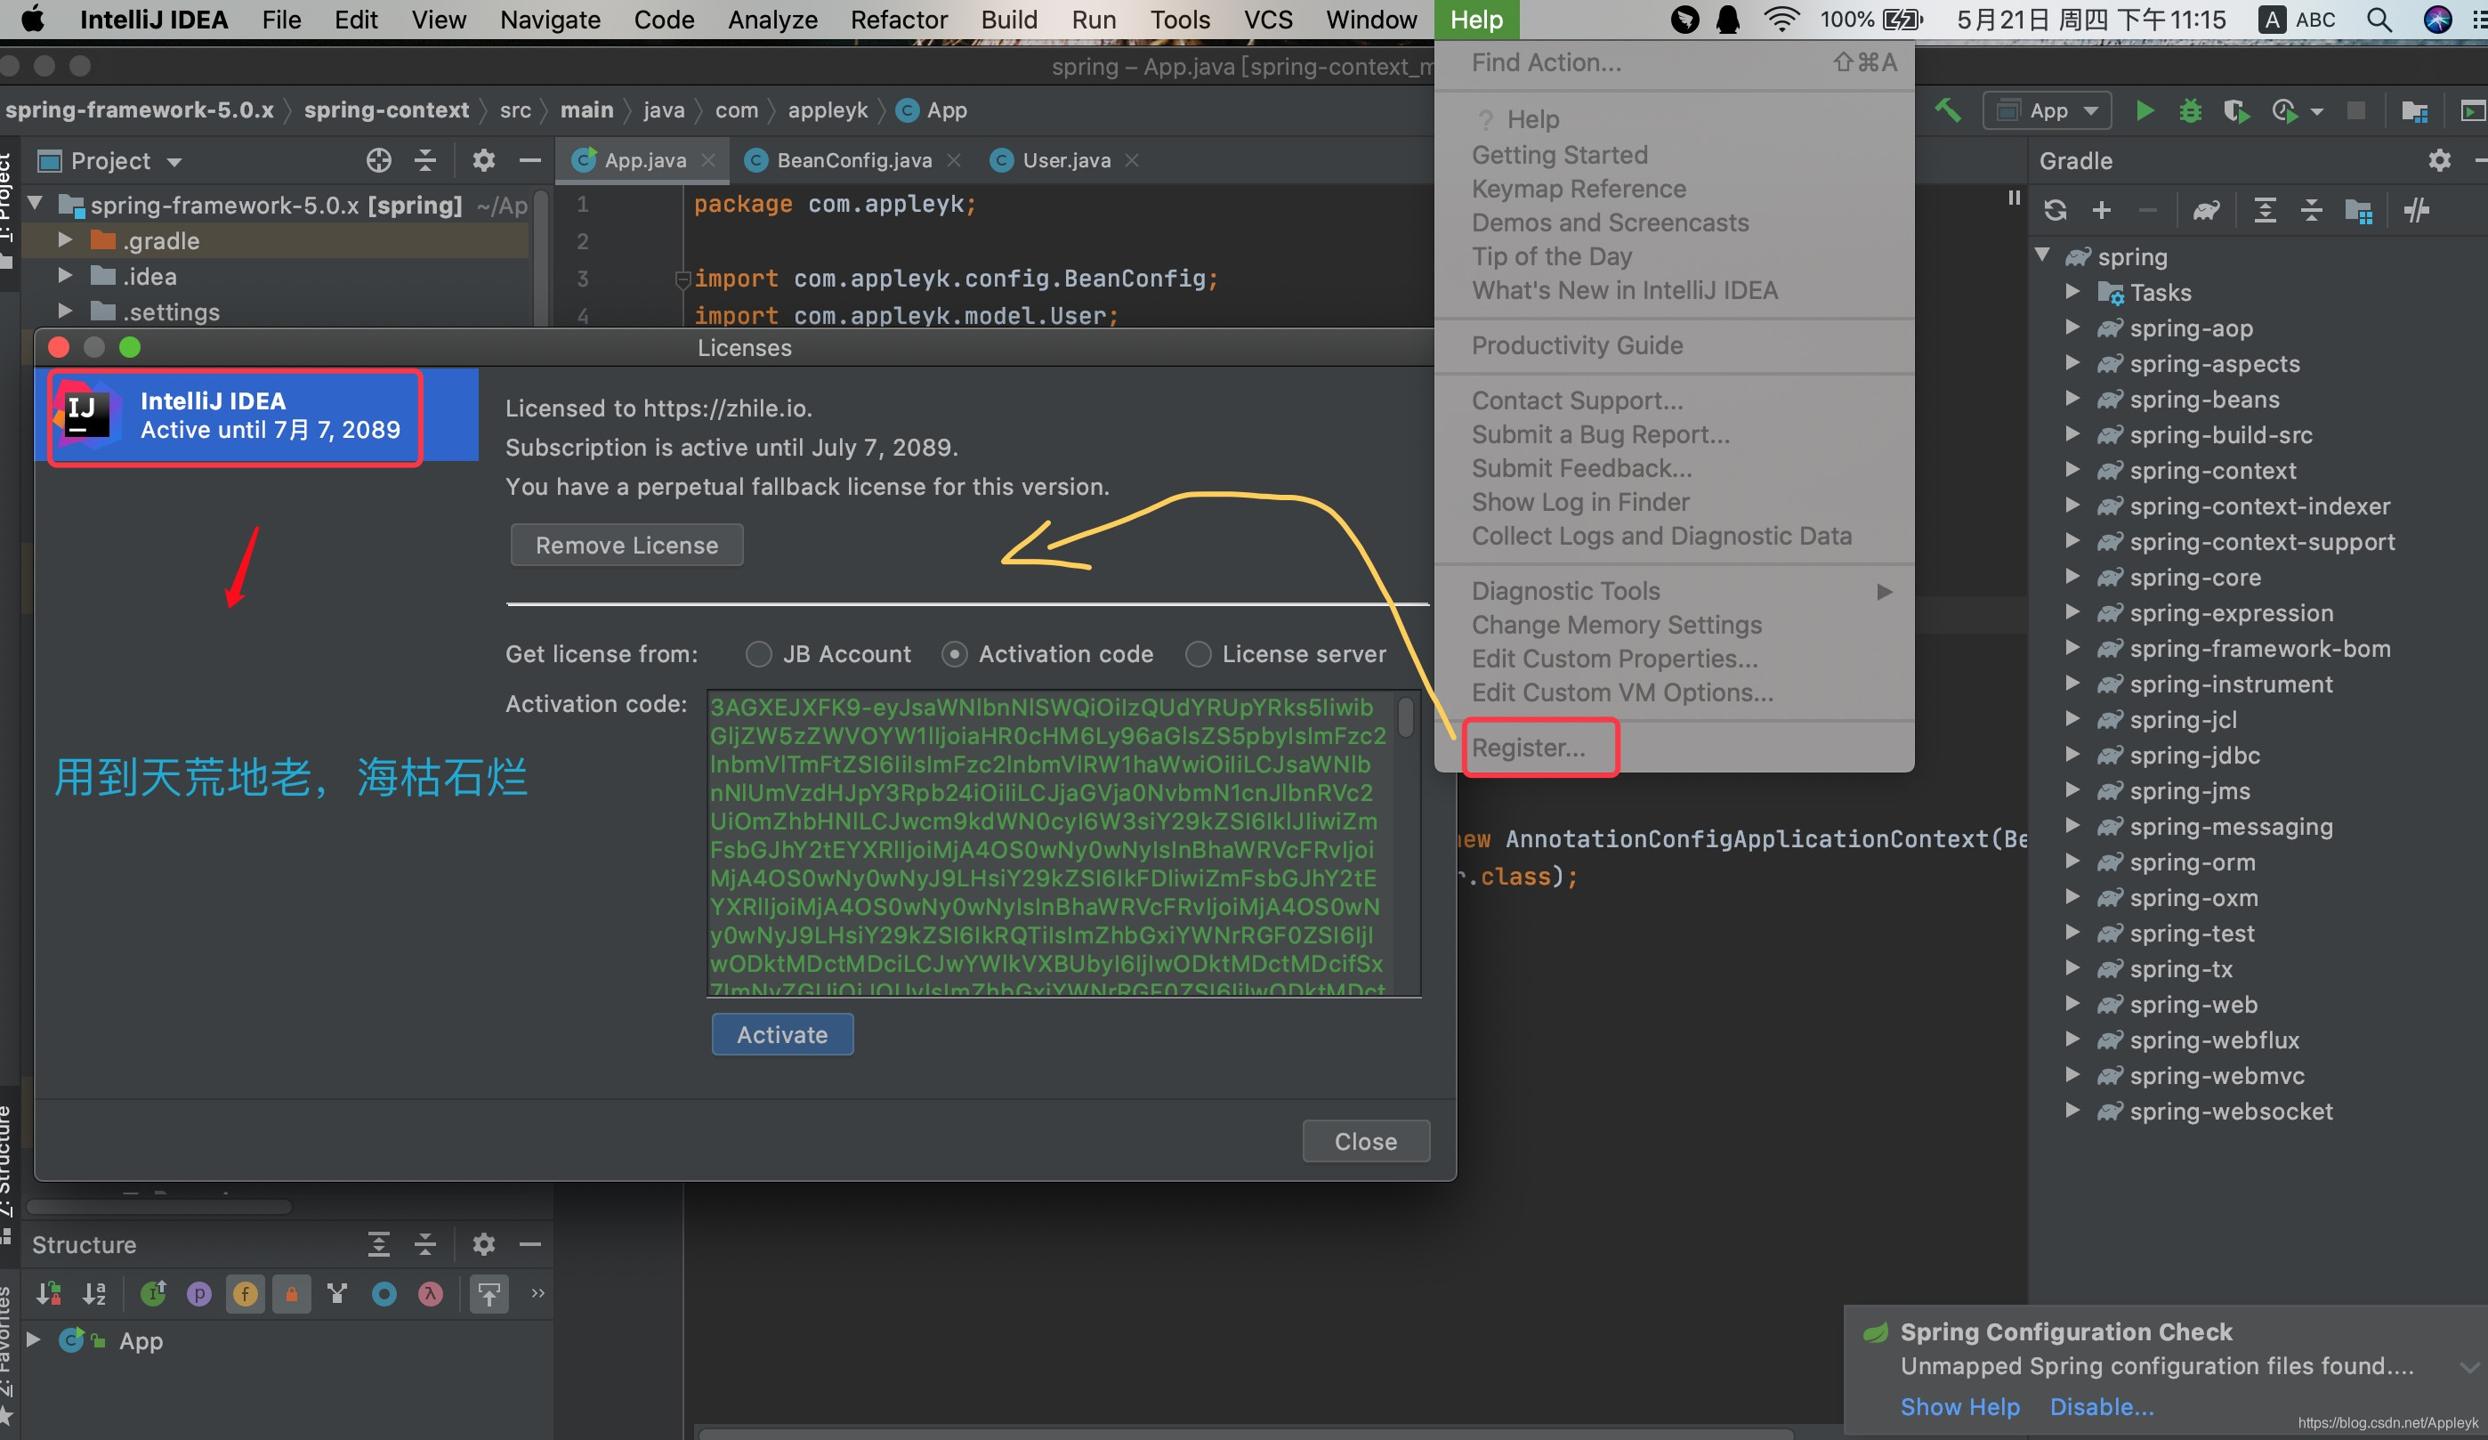The image size is (2488, 1440).
Task: Click the Remove License button
Action: click(626, 546)
